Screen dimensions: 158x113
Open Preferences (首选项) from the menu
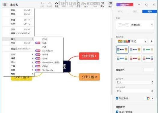(18, 49)
